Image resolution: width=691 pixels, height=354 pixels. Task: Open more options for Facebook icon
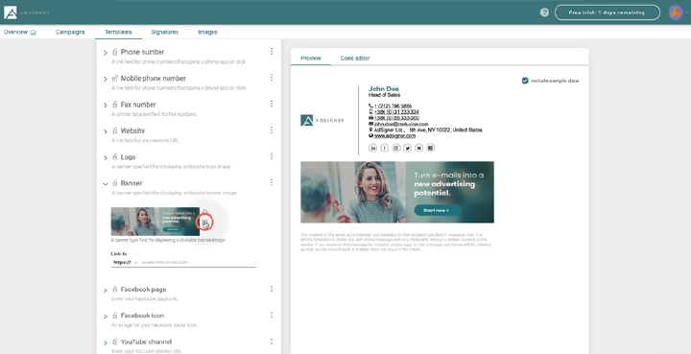272,316
